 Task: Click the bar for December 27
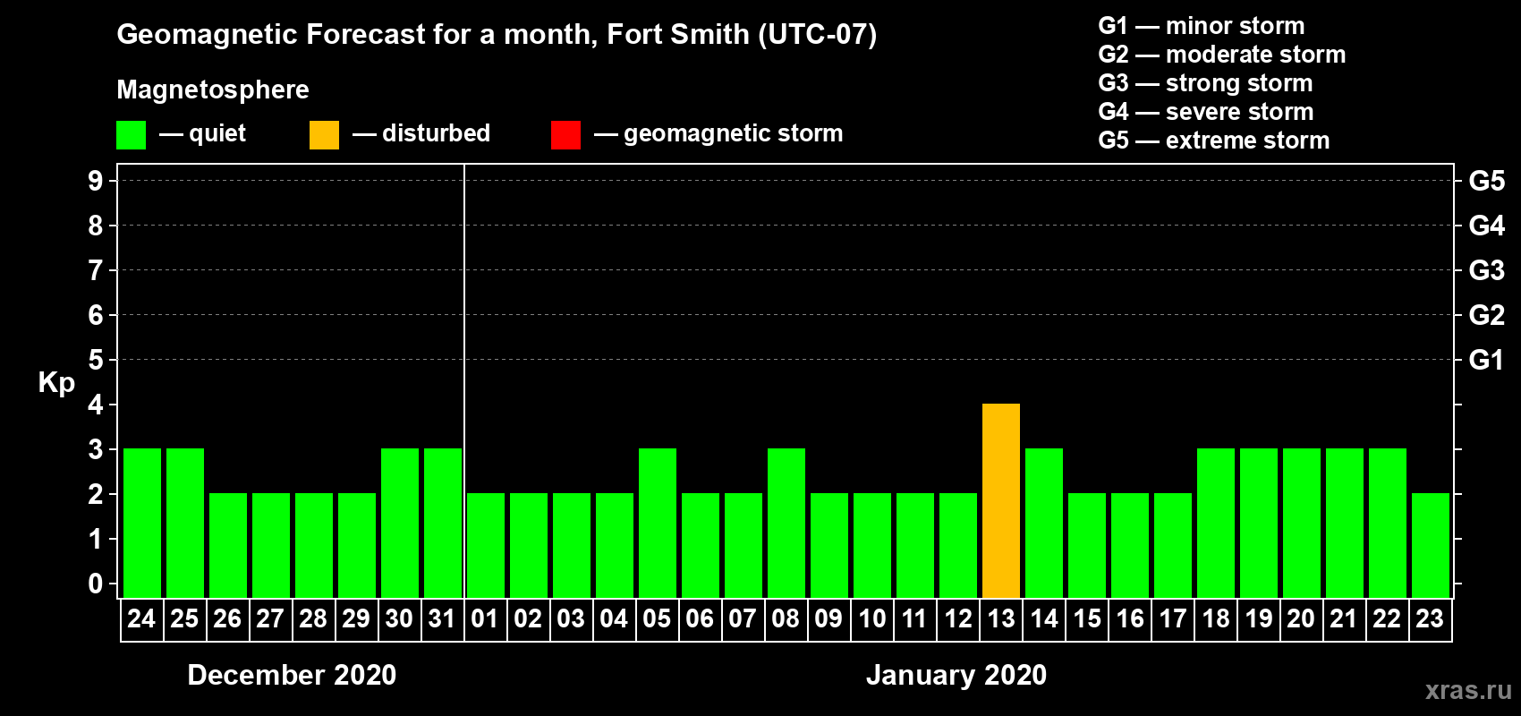(271, 545)
